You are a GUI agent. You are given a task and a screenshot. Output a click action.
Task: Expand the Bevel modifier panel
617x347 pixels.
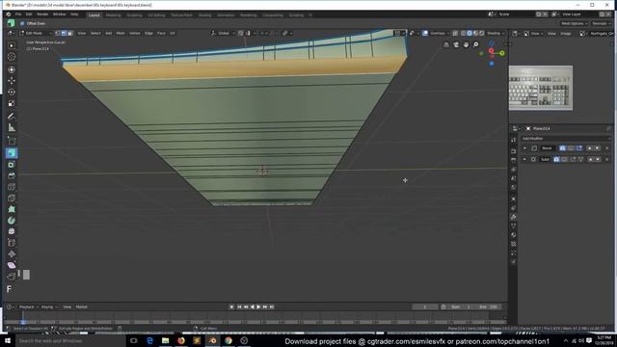524,148
